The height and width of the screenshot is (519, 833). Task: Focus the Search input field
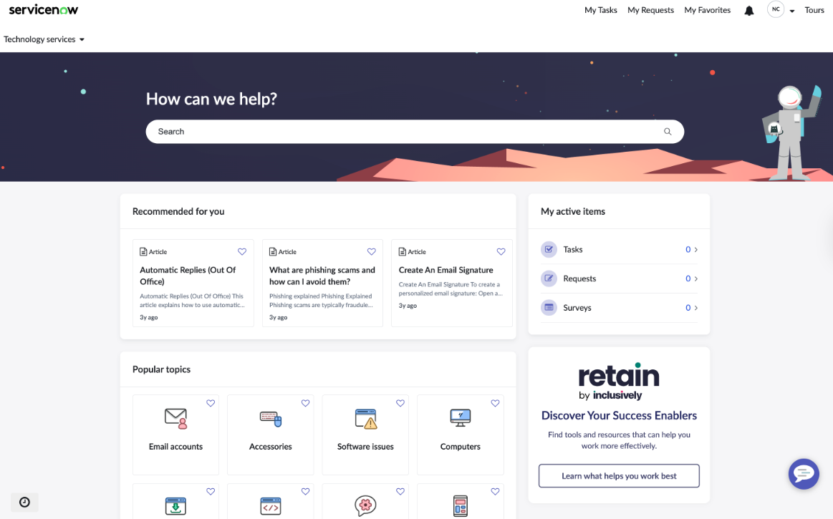404,132
